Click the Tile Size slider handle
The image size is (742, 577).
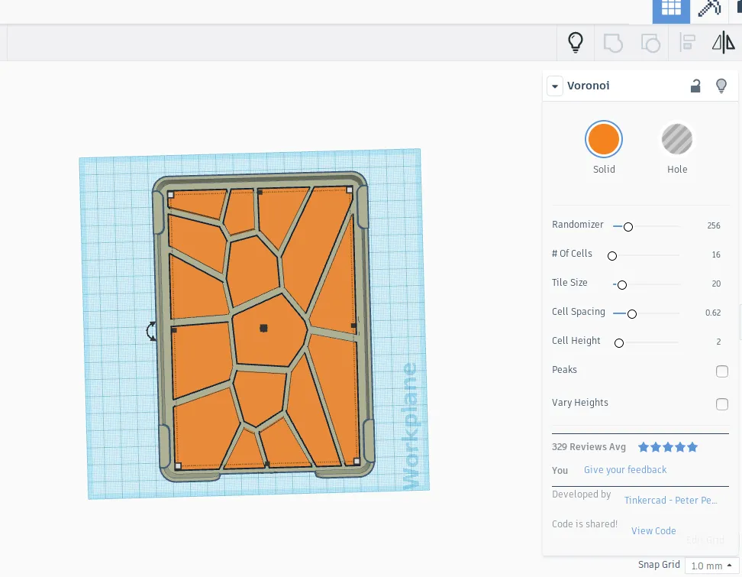point(622,285)
